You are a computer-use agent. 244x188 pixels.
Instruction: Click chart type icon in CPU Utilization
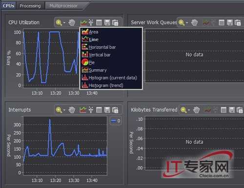(84, 22)
